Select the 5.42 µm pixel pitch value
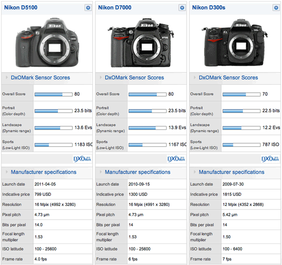The width and height of the screenshot is (282, 265). [x=230, y=215]
